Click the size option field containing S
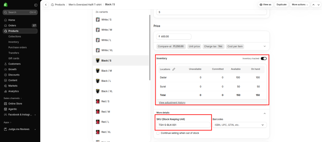322x142 pixels. coord(212,12)
